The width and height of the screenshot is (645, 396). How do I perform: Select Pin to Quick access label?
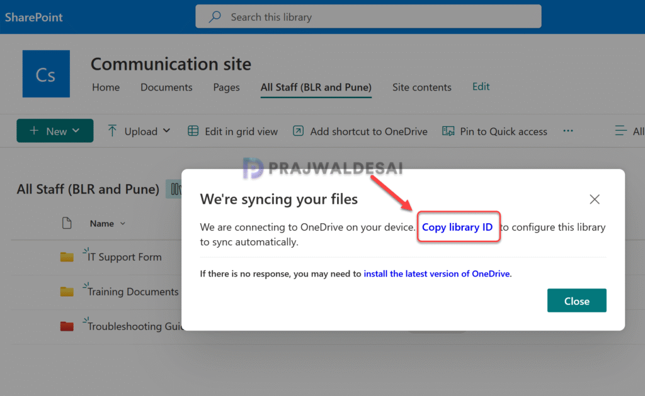pyautogui.click(x=503, y=131)
